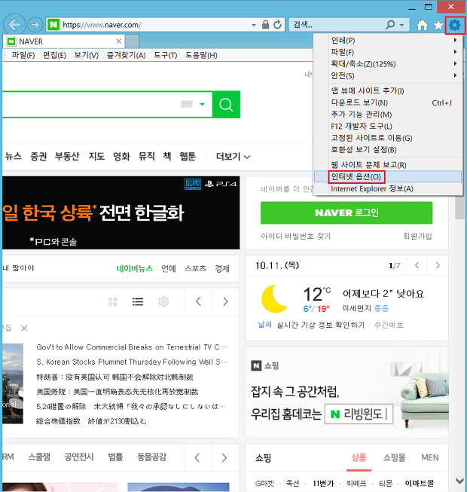
Task: Expand the 확대/축소(Z)(125%) submenu
Action: pyautogui.click(x=388, y=64)
